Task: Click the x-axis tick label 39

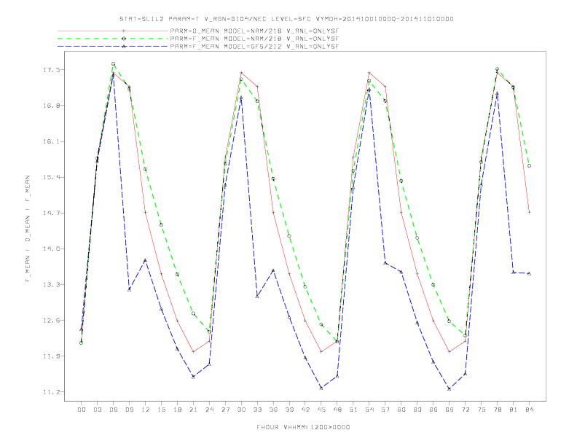Action: coord(289,410)
